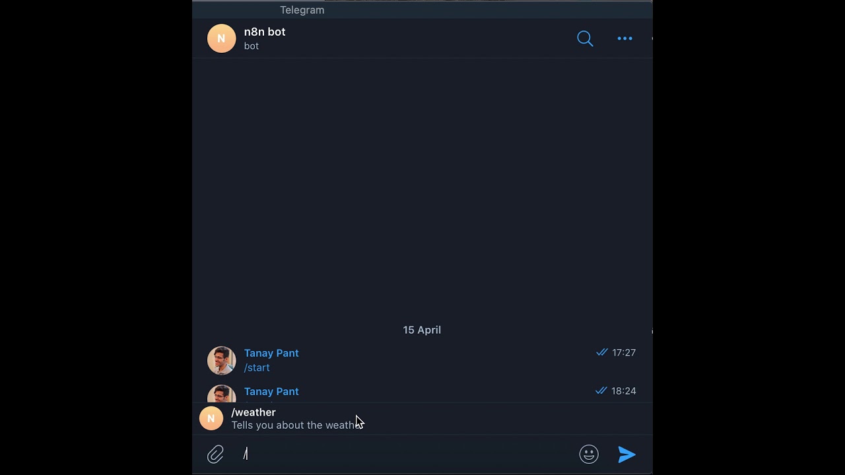Click the read check marks beside 17:27
This screenshot has height=475, width=845.
601,353
